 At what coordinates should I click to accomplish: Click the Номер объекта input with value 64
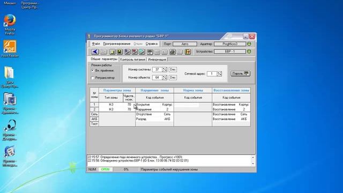pos(157,77)
